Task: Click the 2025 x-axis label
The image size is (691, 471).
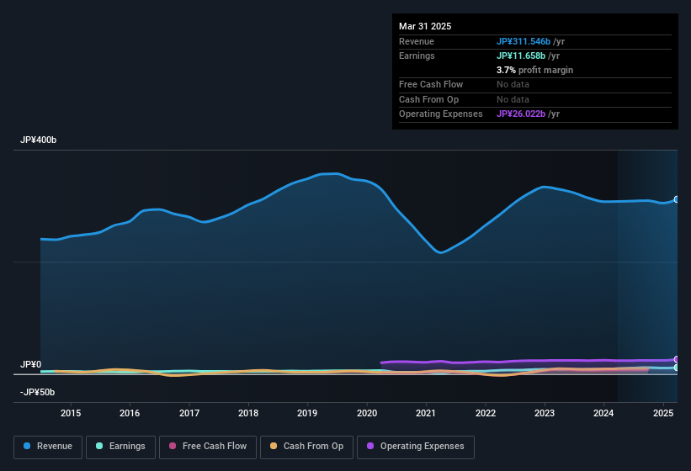Action: click(662, 413)
